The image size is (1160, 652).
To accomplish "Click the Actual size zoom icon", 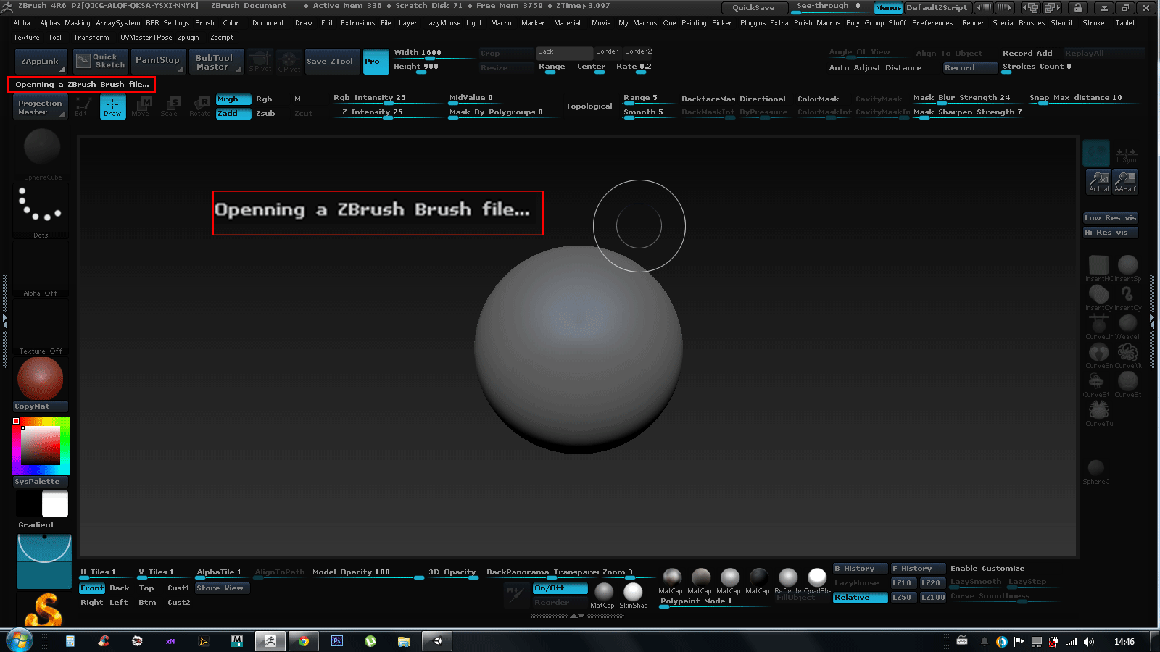I will 1099,180.
